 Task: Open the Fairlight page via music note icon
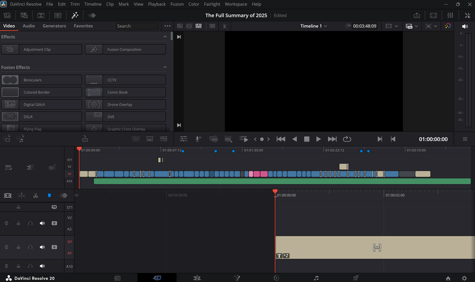click(x=316, y=278)
